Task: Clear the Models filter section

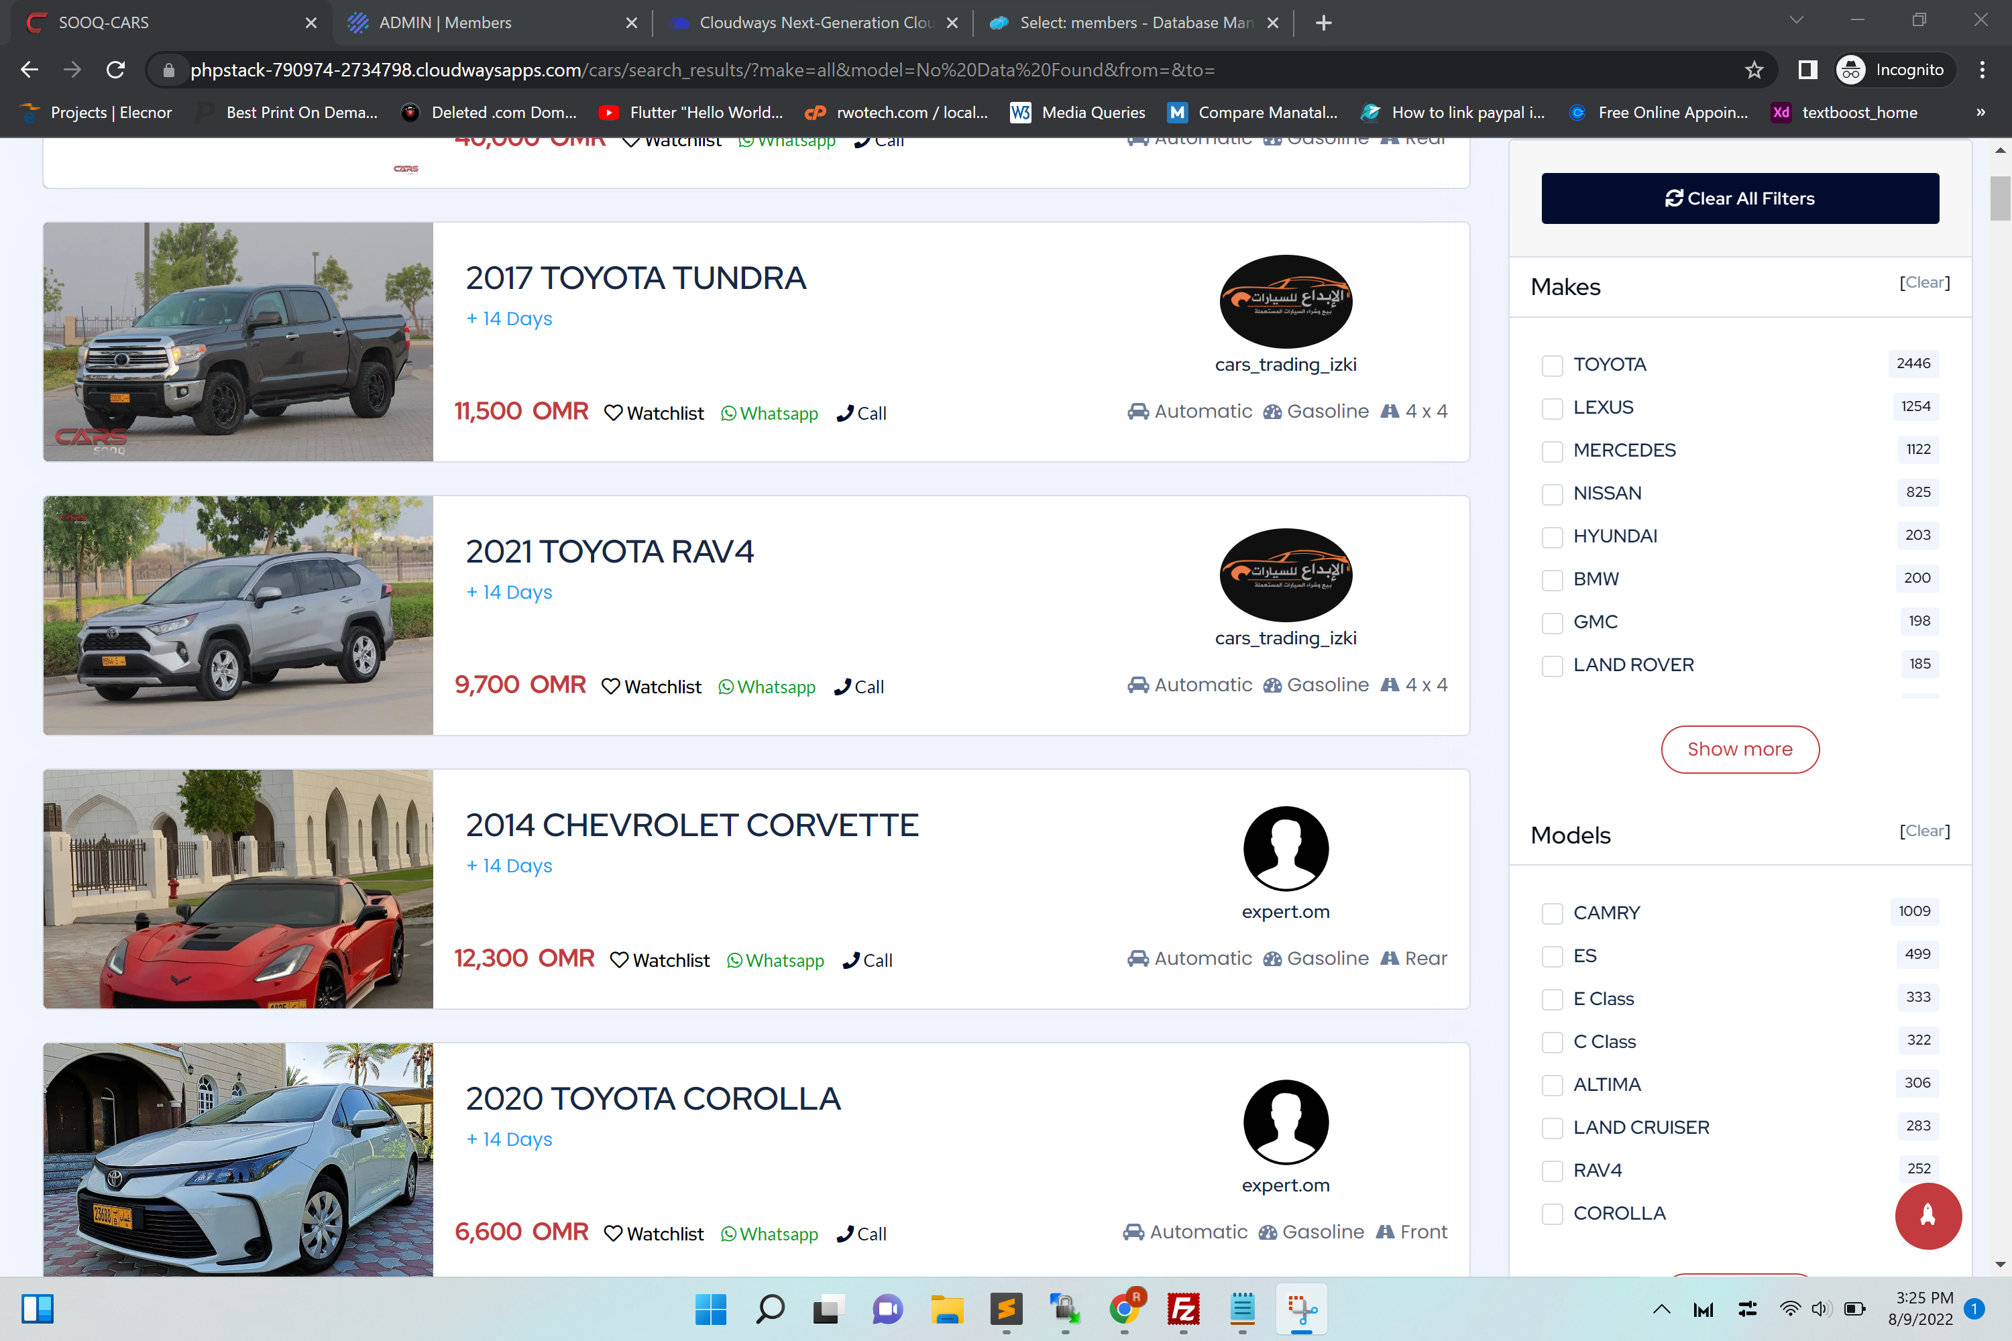Action: point(1925,831)
